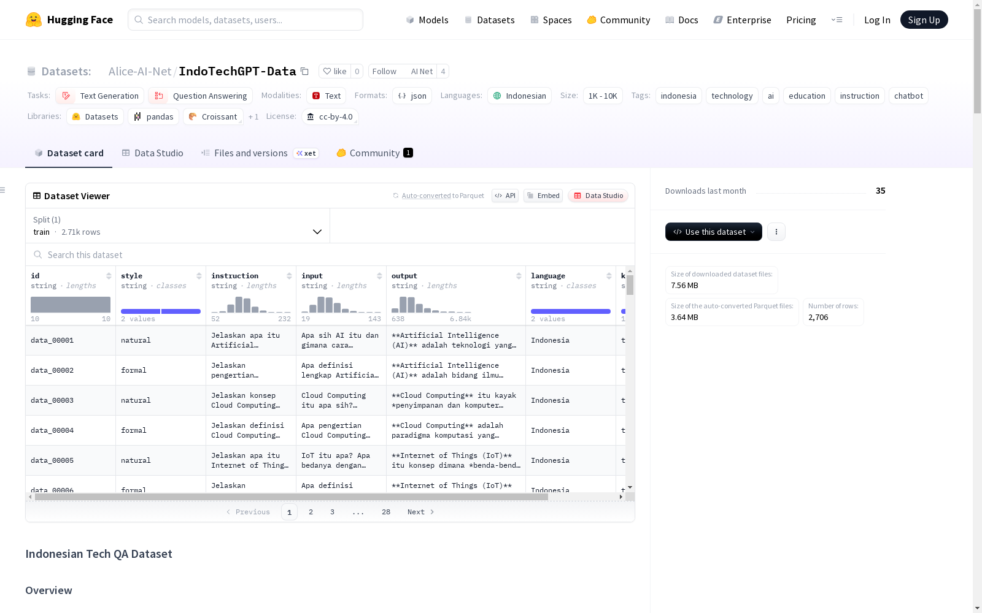
Task: Select the chatbot tag
Action: point(908,96)
